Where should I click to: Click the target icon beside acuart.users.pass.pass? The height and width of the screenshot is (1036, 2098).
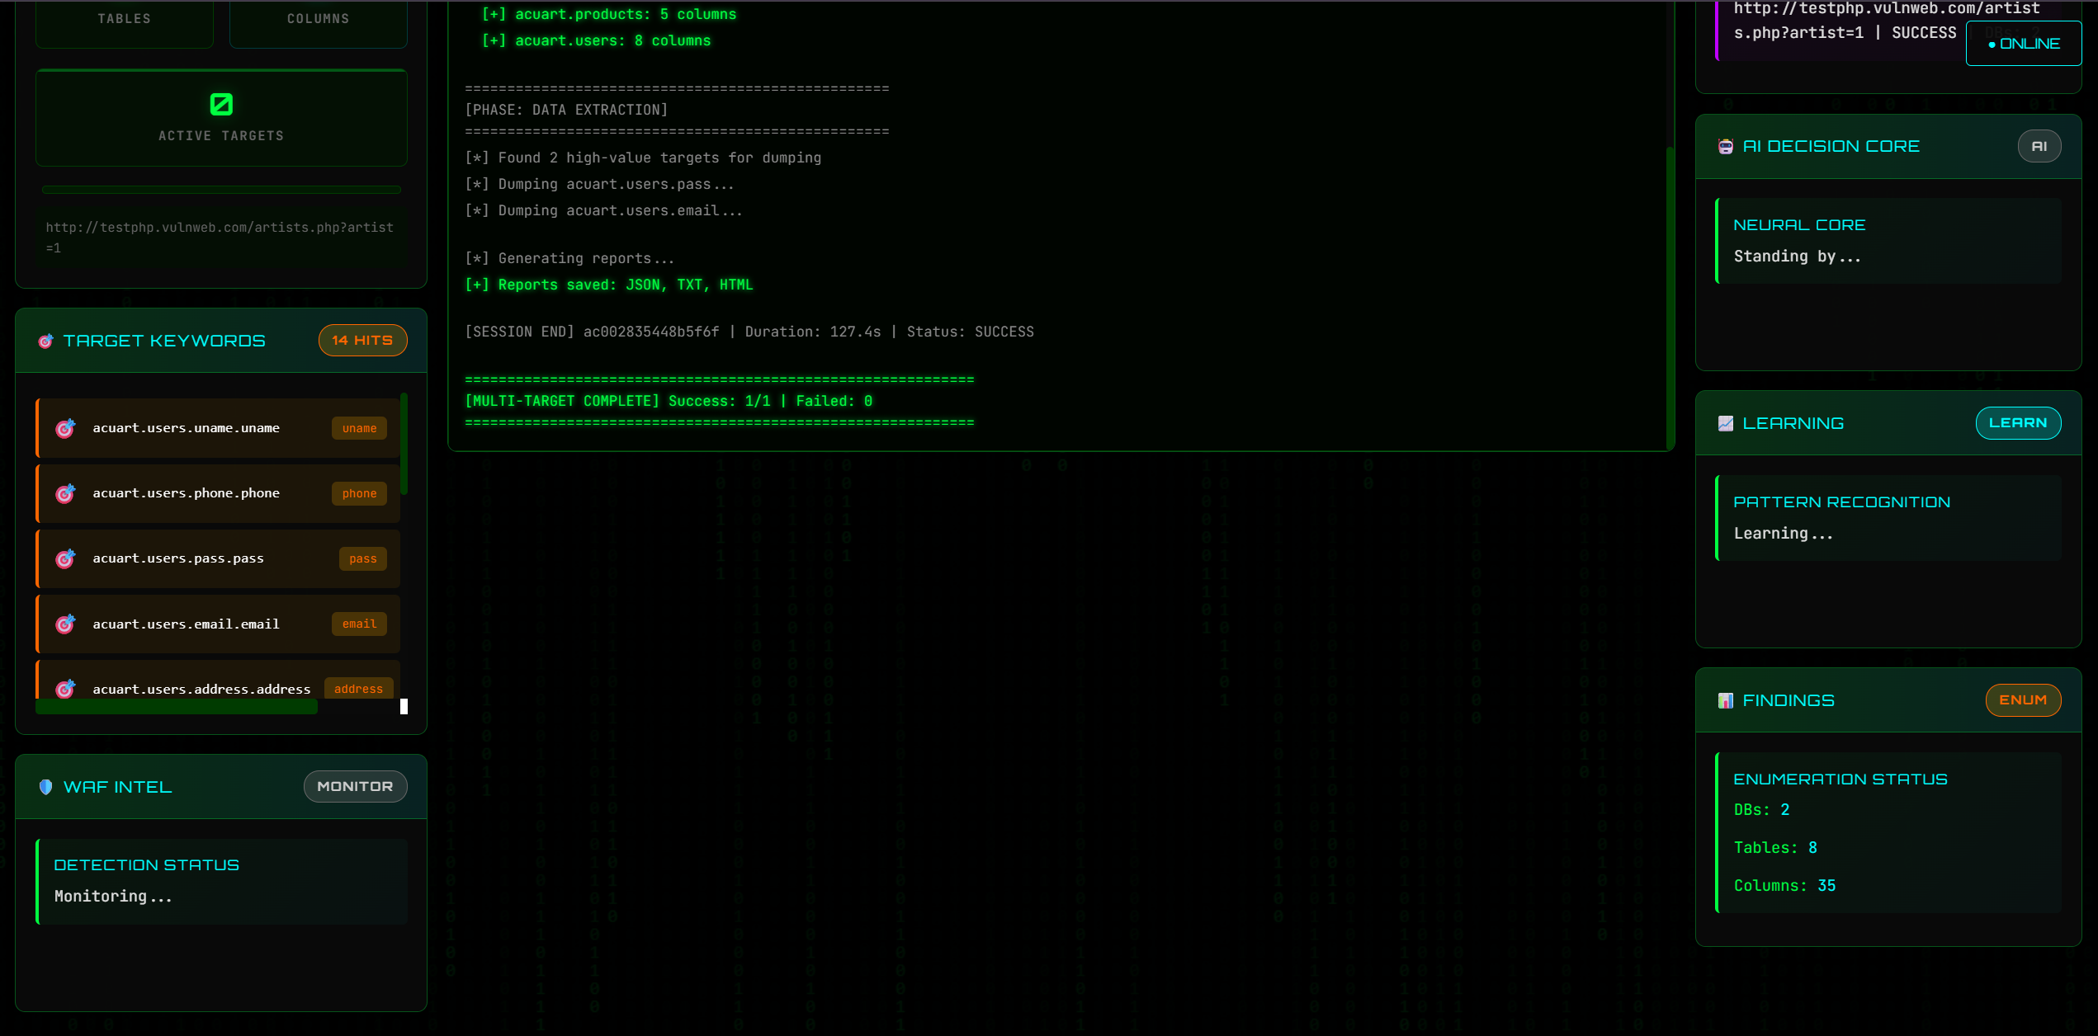tap(66, 558)
